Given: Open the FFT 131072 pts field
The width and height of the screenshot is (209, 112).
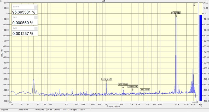Looking at the screenshot, I should pos(70,110).
